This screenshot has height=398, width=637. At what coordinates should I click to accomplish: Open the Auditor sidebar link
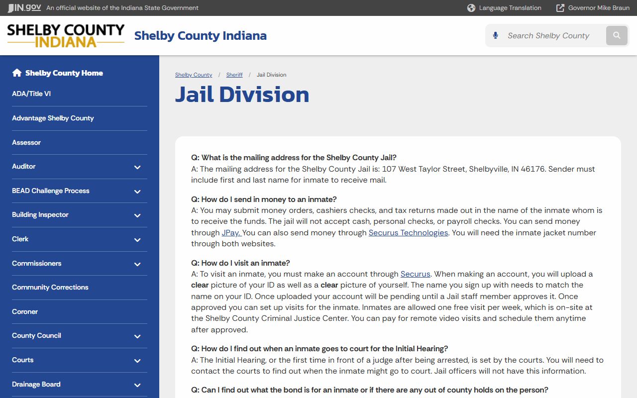click(x=24, y=166)
